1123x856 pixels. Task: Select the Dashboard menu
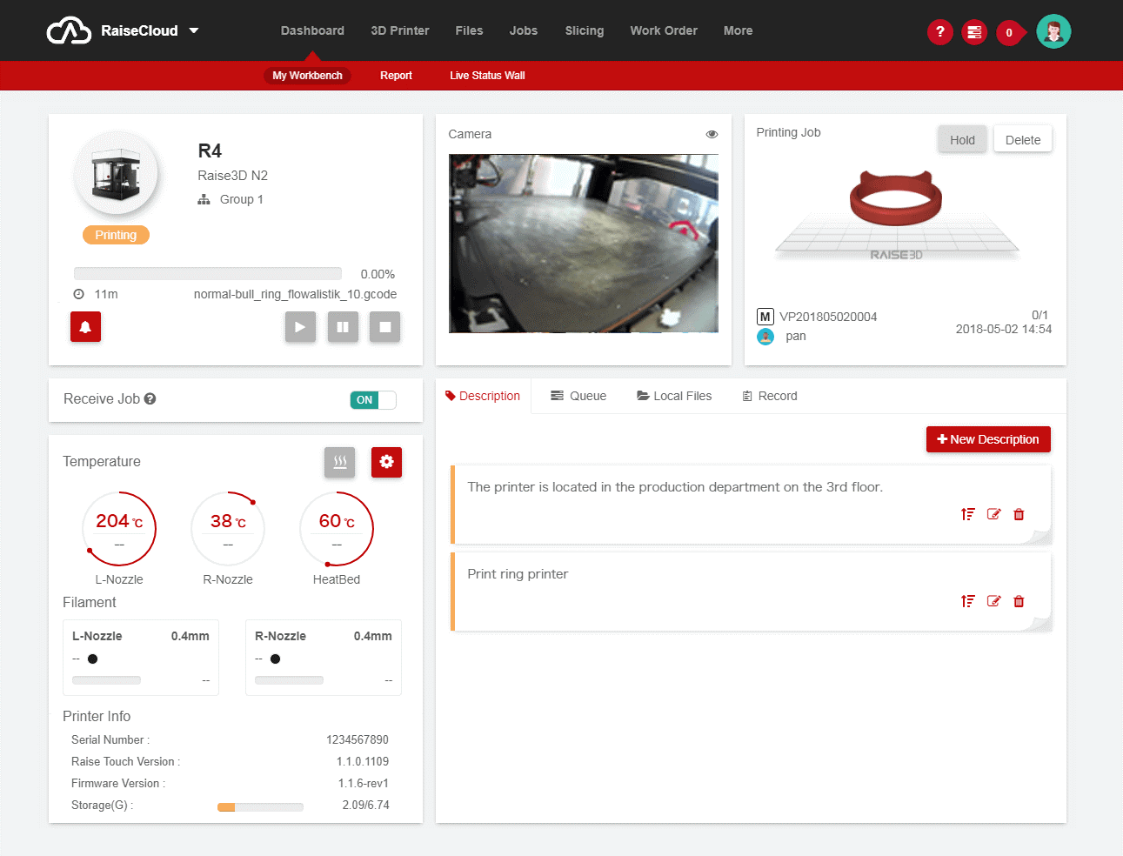tap(312, 30)
